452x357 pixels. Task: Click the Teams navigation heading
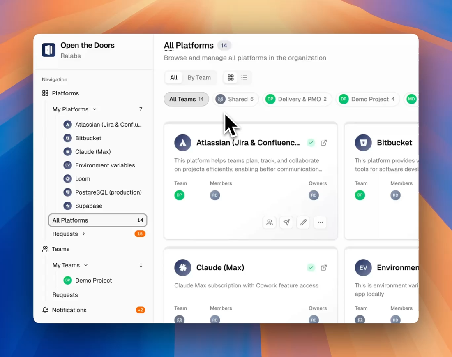(60, 249)
